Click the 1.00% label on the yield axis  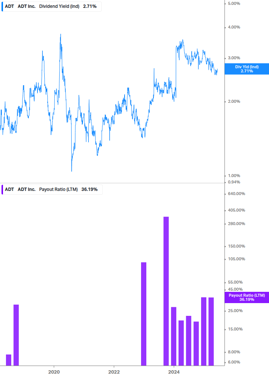(234, 176)
